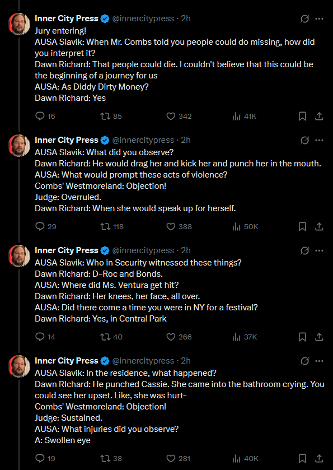Open more options on 'Who in Security' tweet
Viewport: 333px width, 470px height.
[x=319, y=250]
